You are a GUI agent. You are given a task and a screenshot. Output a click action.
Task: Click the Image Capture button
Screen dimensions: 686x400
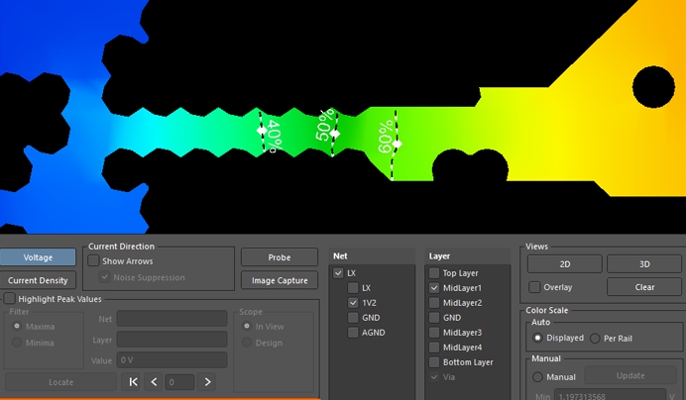click(x=280, y=280)
